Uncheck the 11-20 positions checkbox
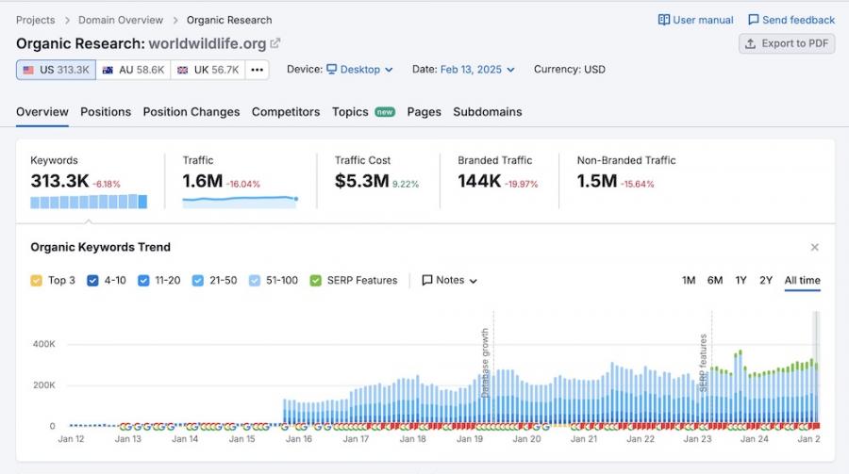Screen dimensions: 849x474 [x=143, y=280]
